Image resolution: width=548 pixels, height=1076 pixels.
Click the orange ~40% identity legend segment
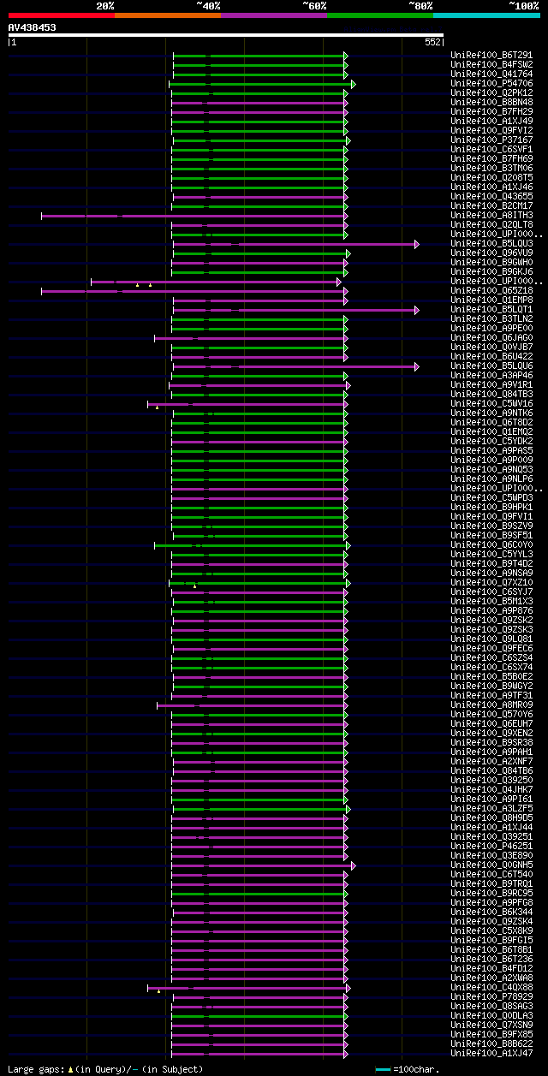tap(168, 15)
